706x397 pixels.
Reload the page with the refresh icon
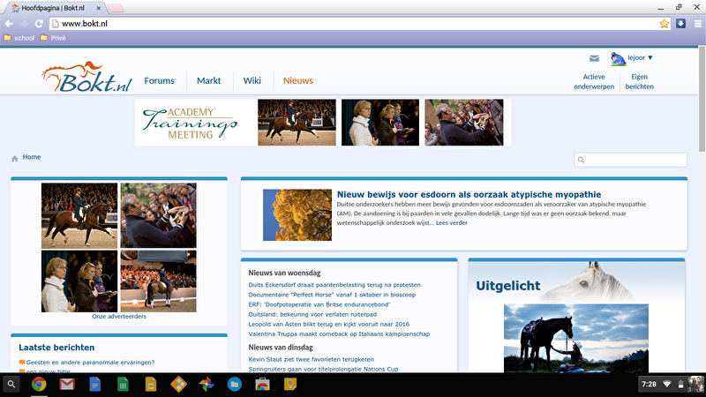(39, 24)
